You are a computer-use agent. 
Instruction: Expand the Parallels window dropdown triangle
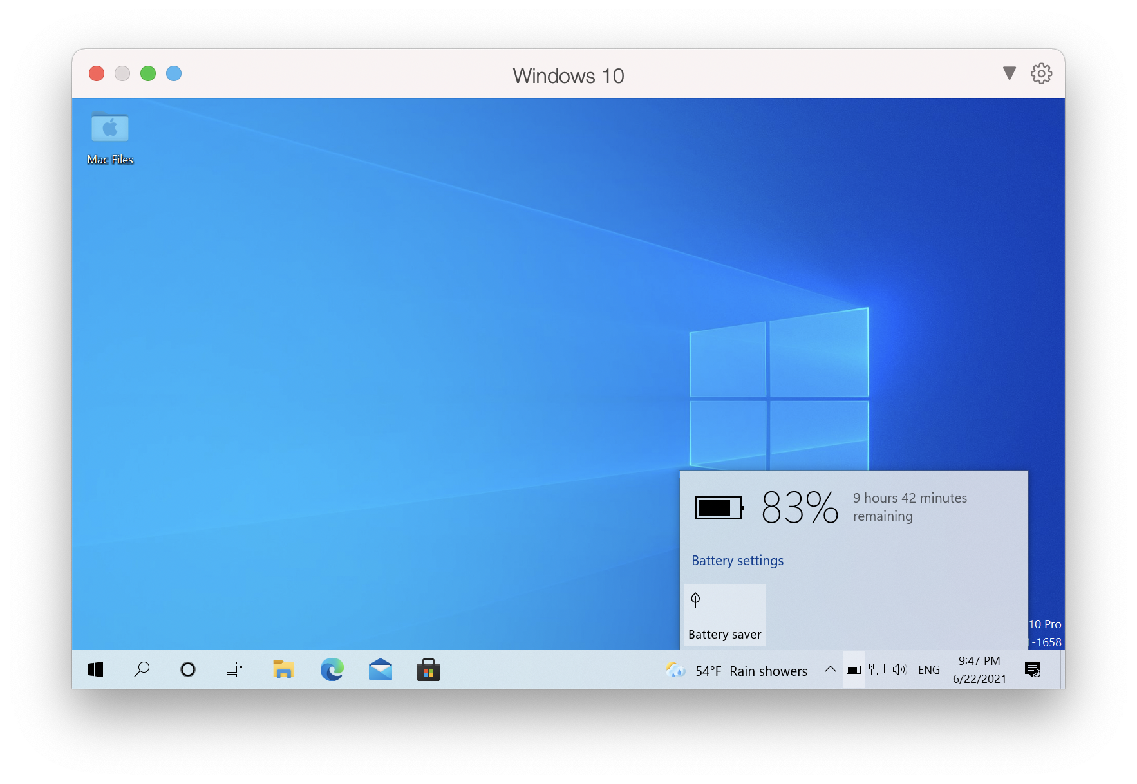[1009, 73]
